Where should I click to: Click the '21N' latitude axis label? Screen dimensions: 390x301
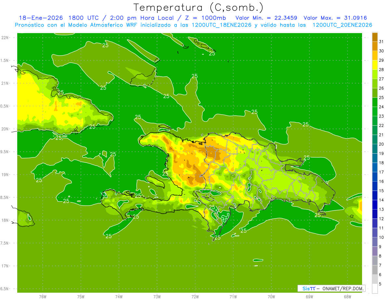pos(5,83)
